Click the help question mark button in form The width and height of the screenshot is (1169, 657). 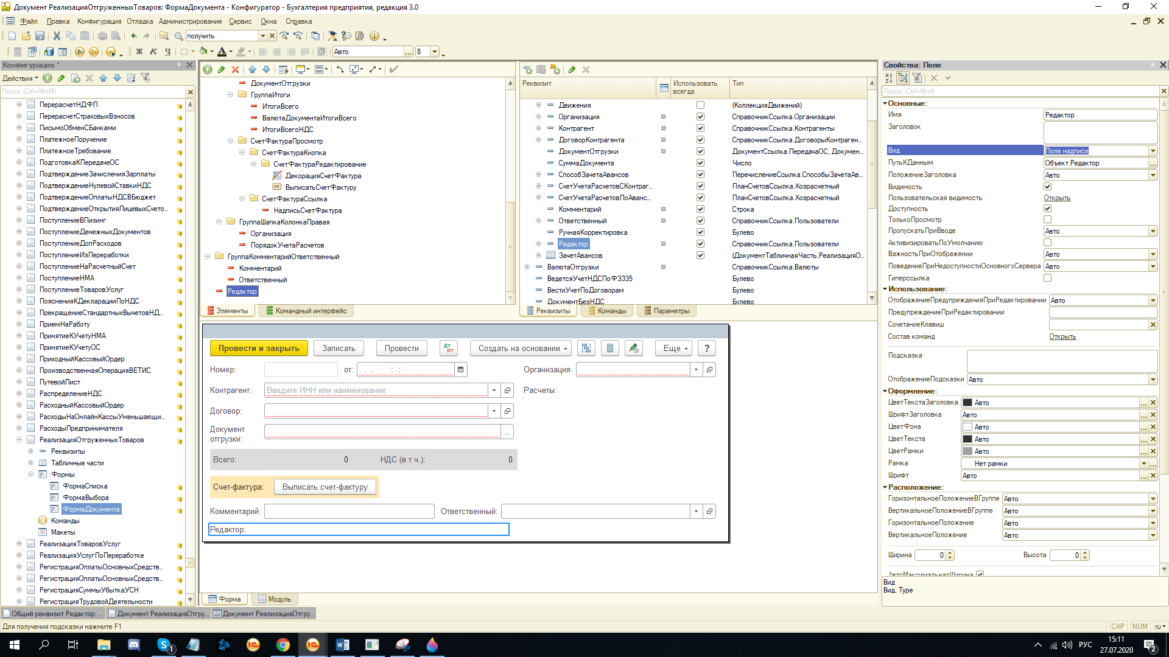[706, 348]
